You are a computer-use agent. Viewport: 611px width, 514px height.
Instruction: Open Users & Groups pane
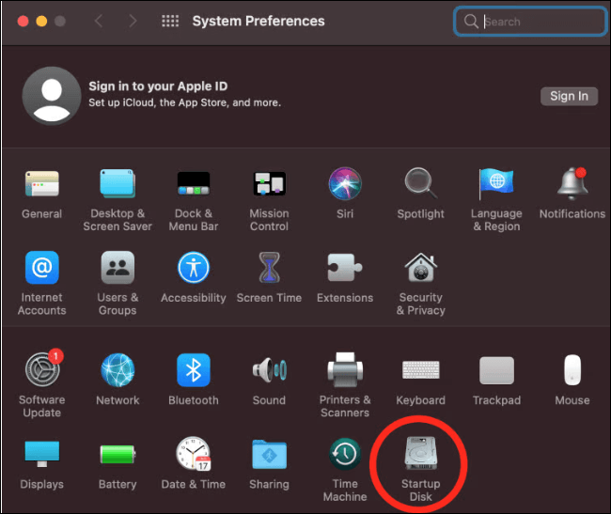point(117,269)
